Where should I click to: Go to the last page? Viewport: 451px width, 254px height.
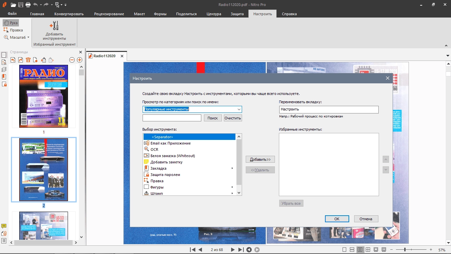241,250
